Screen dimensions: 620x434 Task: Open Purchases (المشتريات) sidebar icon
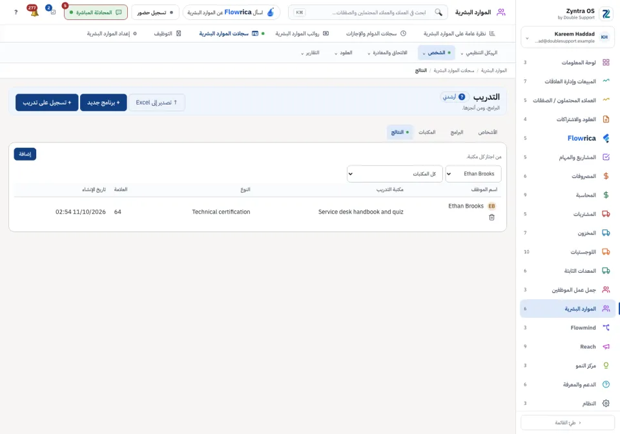606,214
